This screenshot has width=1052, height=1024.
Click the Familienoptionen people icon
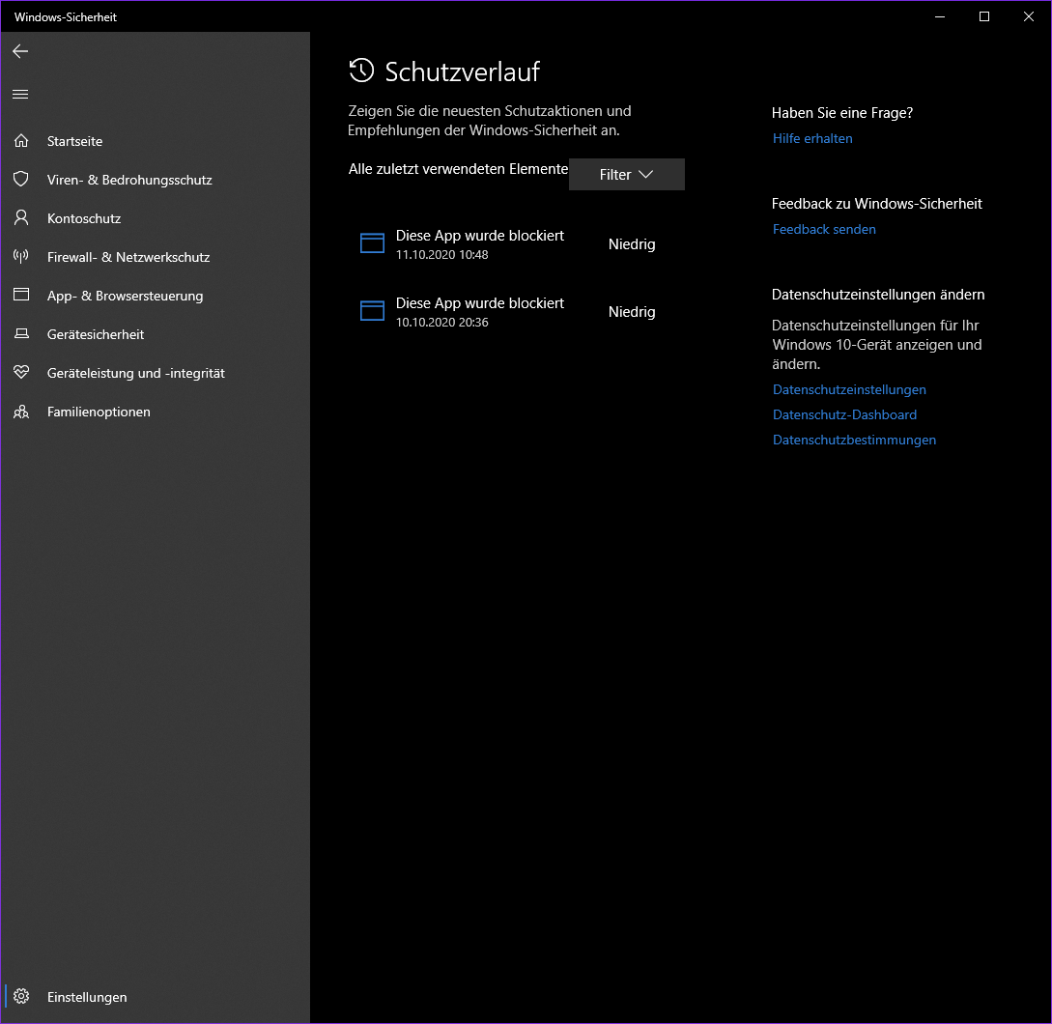(x=21, y=412)
